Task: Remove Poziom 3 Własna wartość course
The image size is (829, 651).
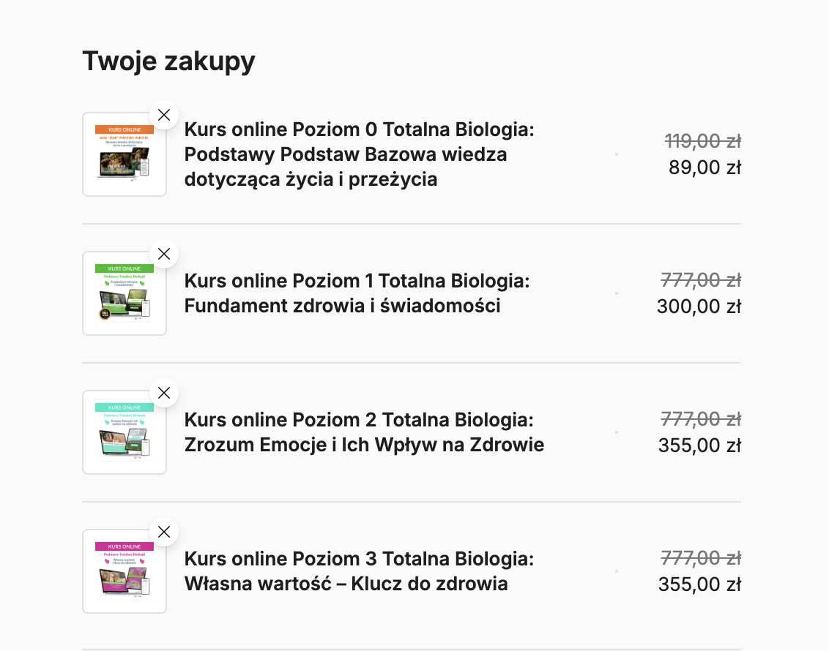Action: pyautogui.click(x=164, y=532)
